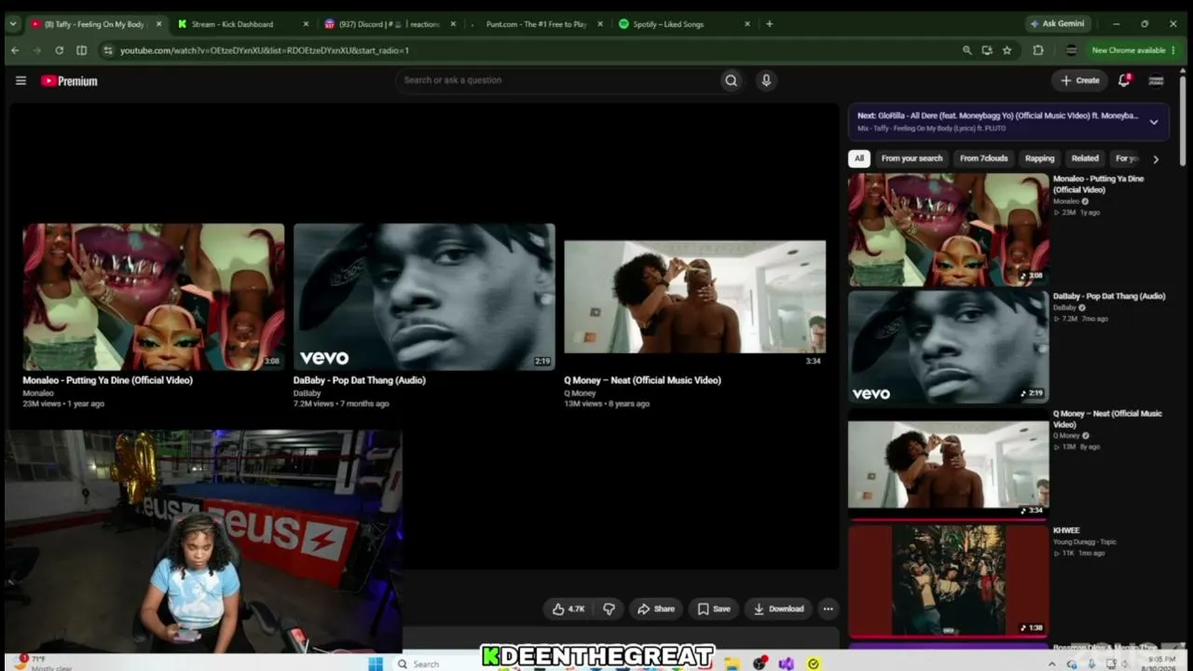Click the Create button
Image resolution: width=1193 pixels, height=671 pixels.
click(1080, 80)
